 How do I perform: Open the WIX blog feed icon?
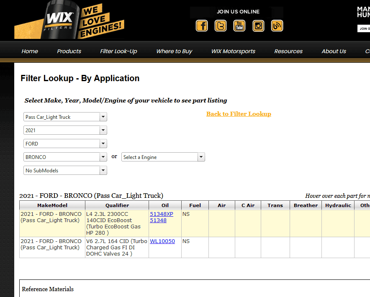(x=277, y=26)
